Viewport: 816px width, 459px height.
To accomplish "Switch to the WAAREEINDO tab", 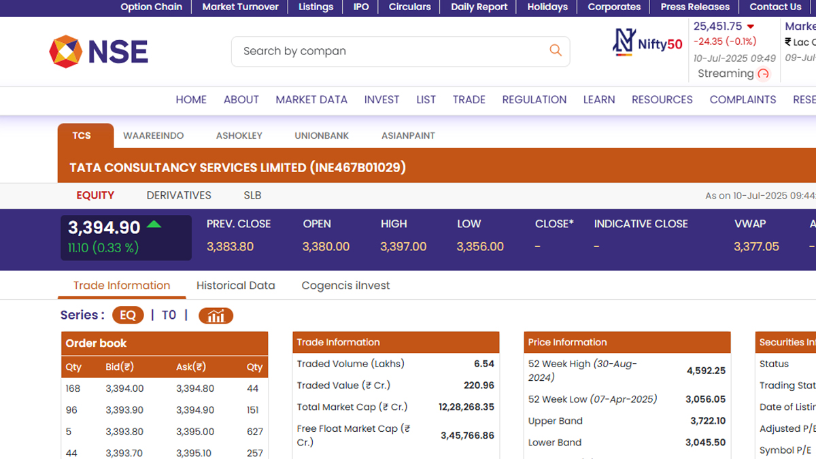I will click(x=154, y=135).
